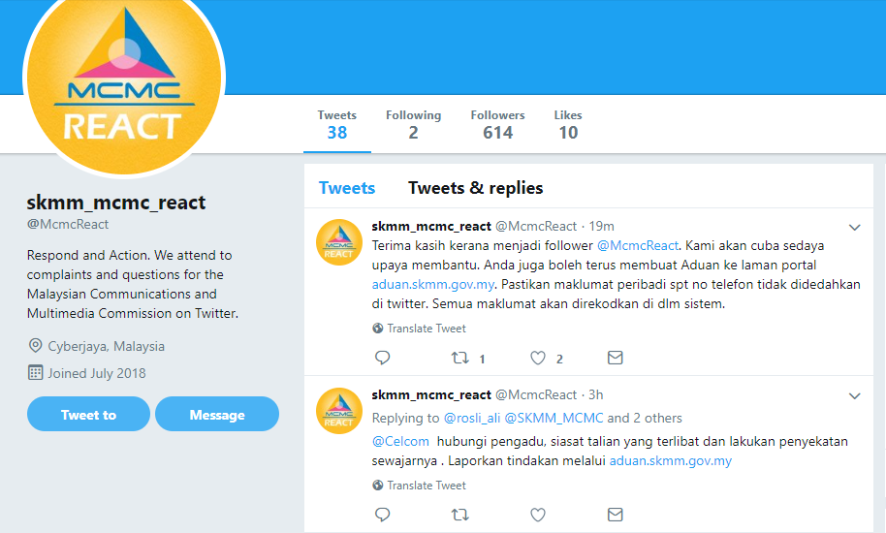The width and height of the screenshot is (886, 533).
Task: Expand the first tweet's options chevron
Action: click(x=855, y=227)
